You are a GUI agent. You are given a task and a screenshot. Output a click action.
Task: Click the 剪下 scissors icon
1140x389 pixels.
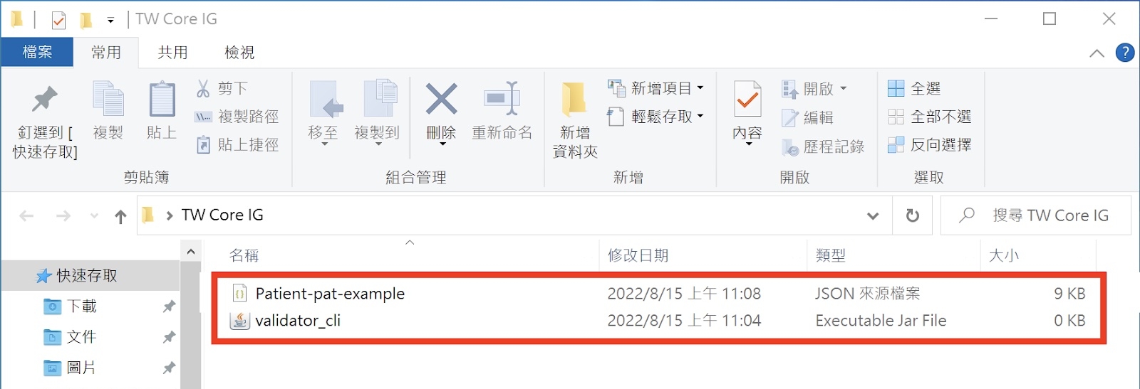203,88
